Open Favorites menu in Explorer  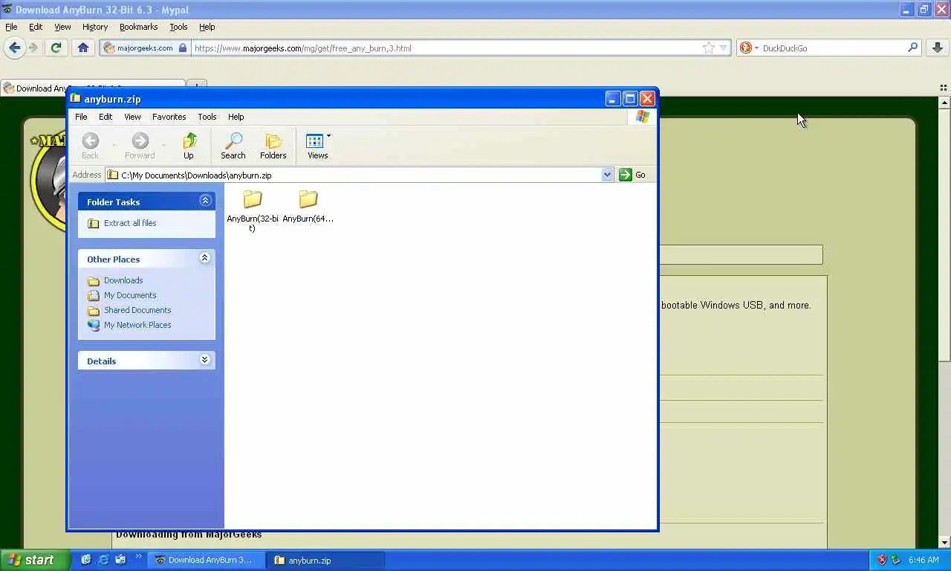(169, 117)
